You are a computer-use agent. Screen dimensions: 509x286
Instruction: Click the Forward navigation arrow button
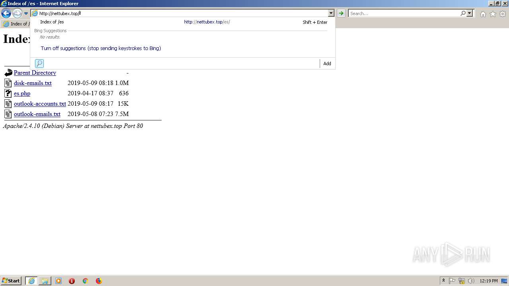point(17,14)
